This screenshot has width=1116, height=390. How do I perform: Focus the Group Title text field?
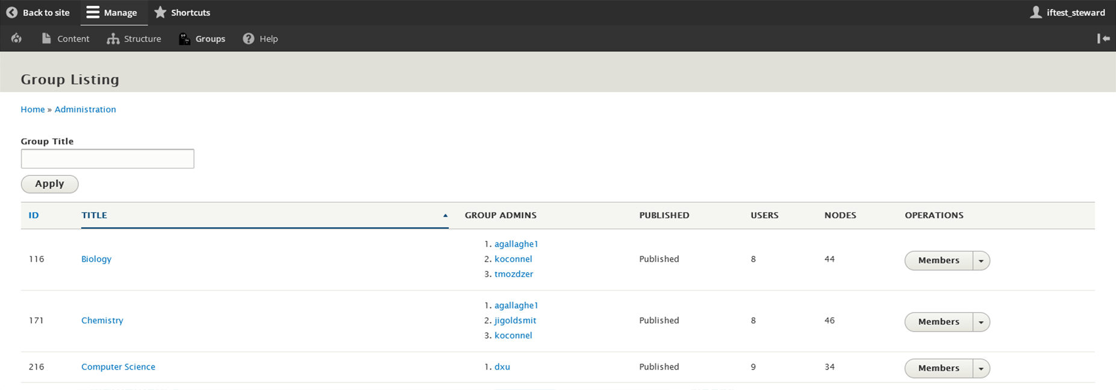[x=107, y=159]
